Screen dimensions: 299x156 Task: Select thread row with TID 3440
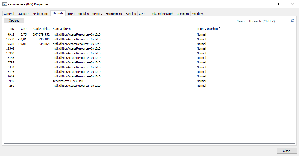click(149, 67)
